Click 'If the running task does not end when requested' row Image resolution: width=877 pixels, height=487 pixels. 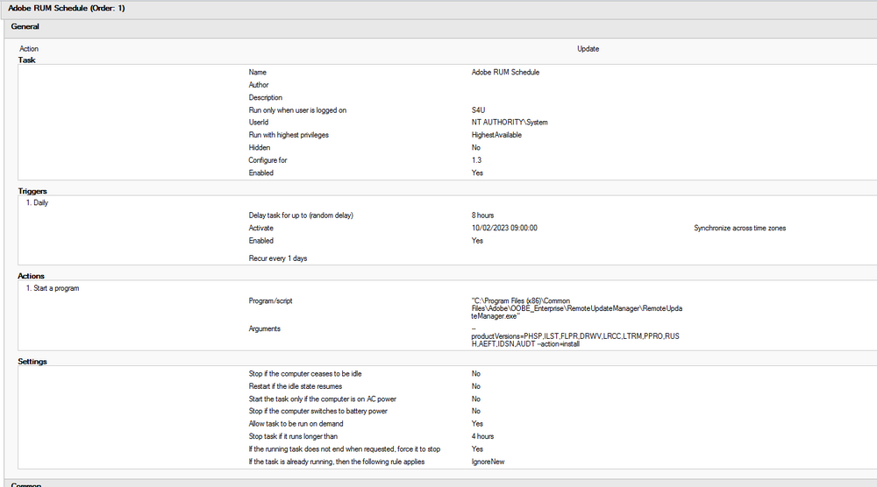[345, 449]
